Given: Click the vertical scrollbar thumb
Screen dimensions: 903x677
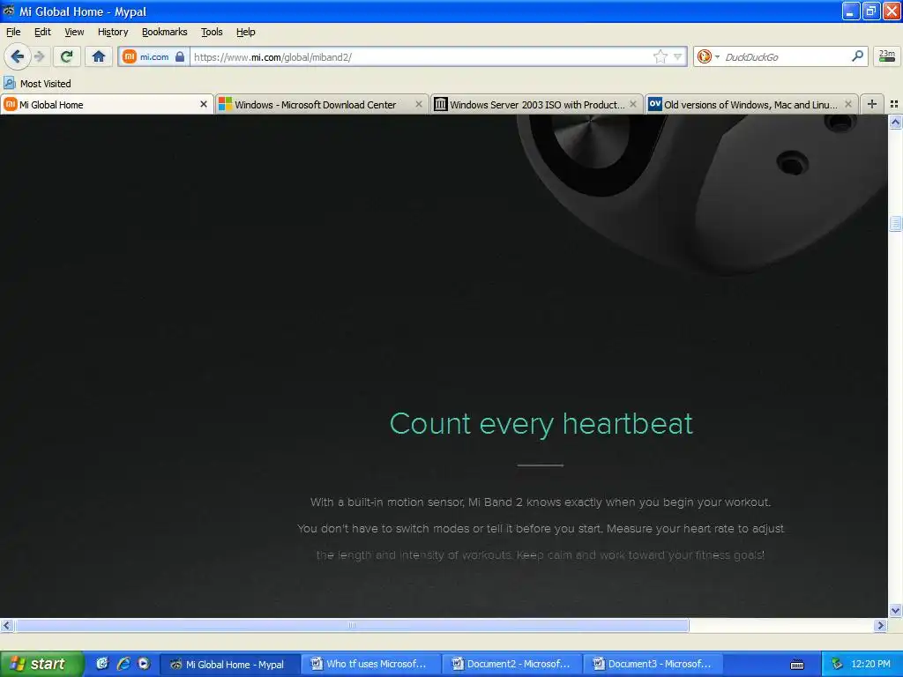Looking at the screenshot, I should 895,223.
